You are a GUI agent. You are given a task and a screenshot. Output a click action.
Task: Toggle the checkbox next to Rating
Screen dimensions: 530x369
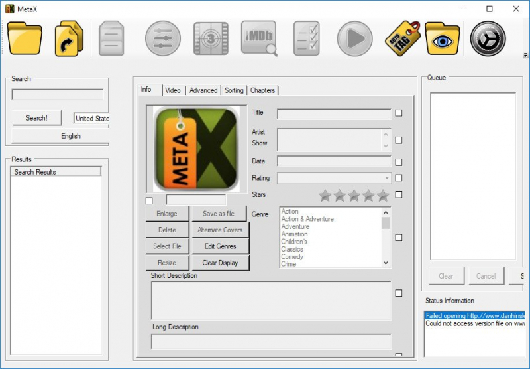(399, 178)
